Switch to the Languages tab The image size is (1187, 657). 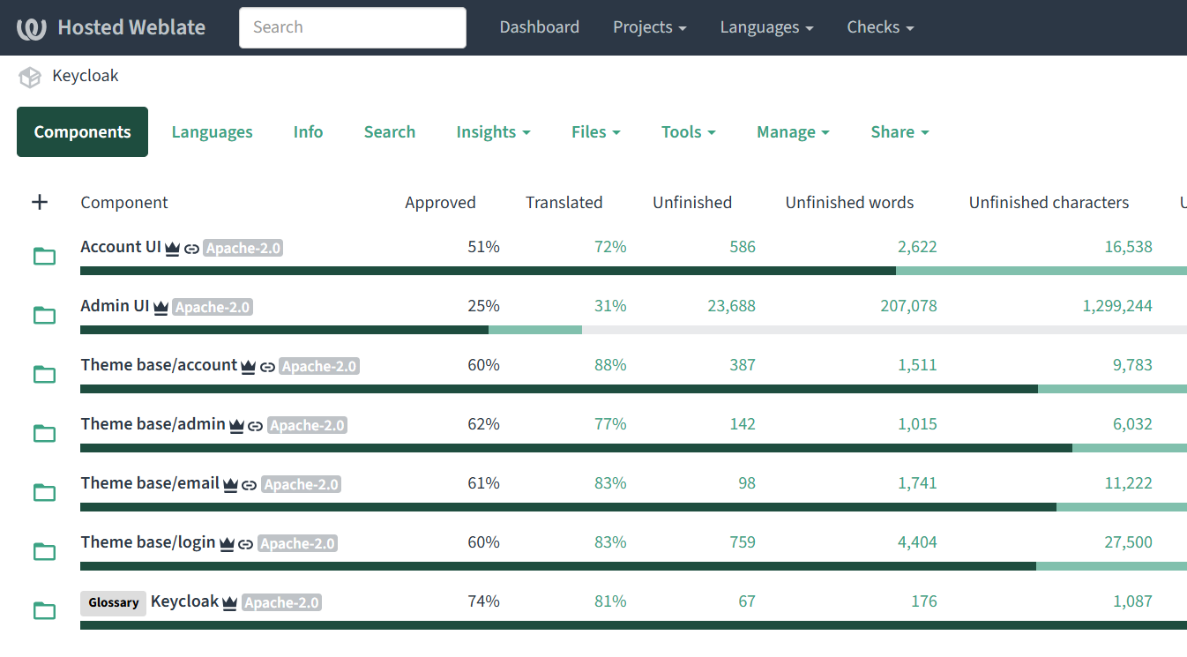(212, 131)
